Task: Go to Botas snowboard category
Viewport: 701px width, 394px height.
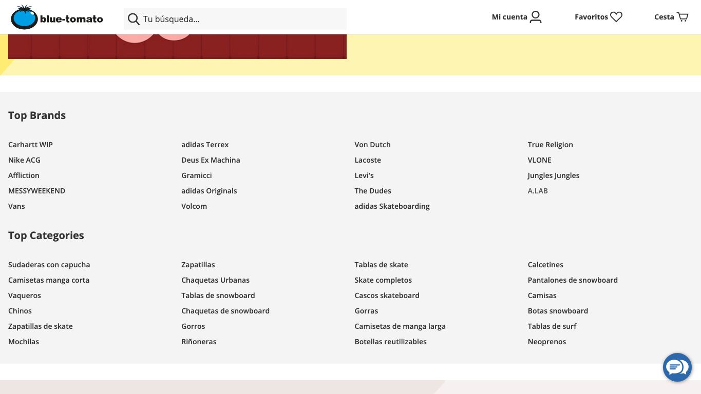Action: [558, 311]
